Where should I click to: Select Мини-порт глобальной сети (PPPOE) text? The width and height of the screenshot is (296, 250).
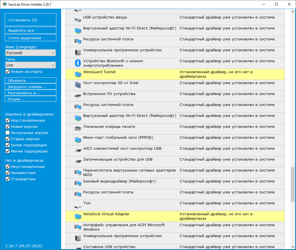(x=118, y=137)
